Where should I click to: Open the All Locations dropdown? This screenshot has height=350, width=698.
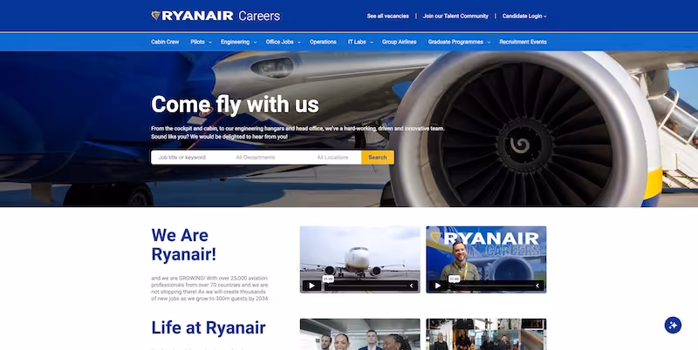336,158
